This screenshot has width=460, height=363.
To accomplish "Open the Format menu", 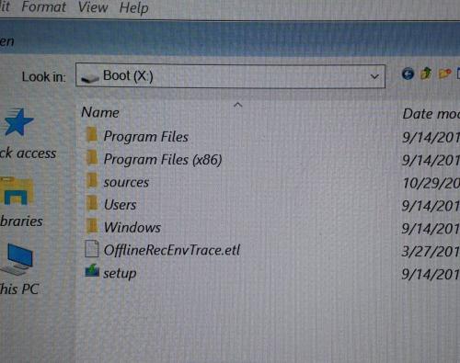I will [44, 6].
